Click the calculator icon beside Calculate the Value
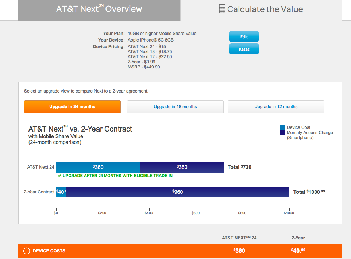This screenshot has height=259, width=351. (x=222, y=9)
